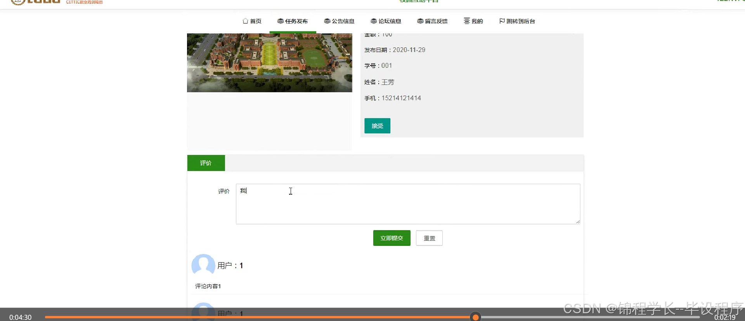745x321 pixels.
Task: Click the student number 001
Action: coord(386,66)
